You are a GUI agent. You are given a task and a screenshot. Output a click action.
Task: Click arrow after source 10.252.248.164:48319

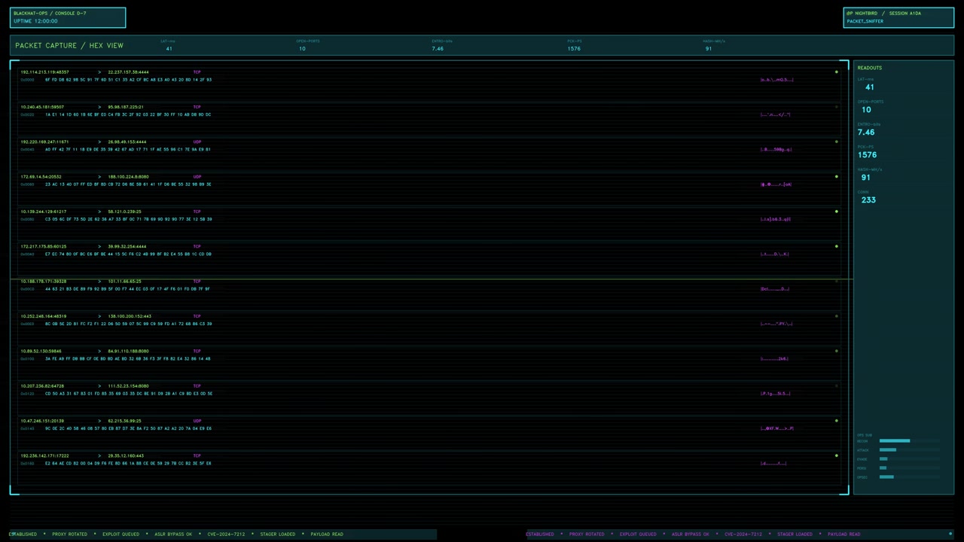coord(99,316)
